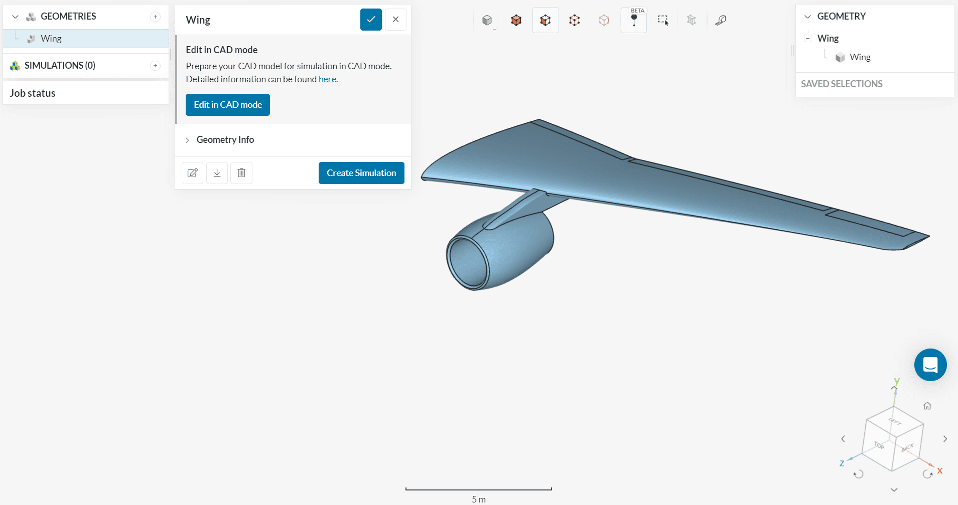
Task: Expand the Geometry Info section
Action: tap(293, 140)
